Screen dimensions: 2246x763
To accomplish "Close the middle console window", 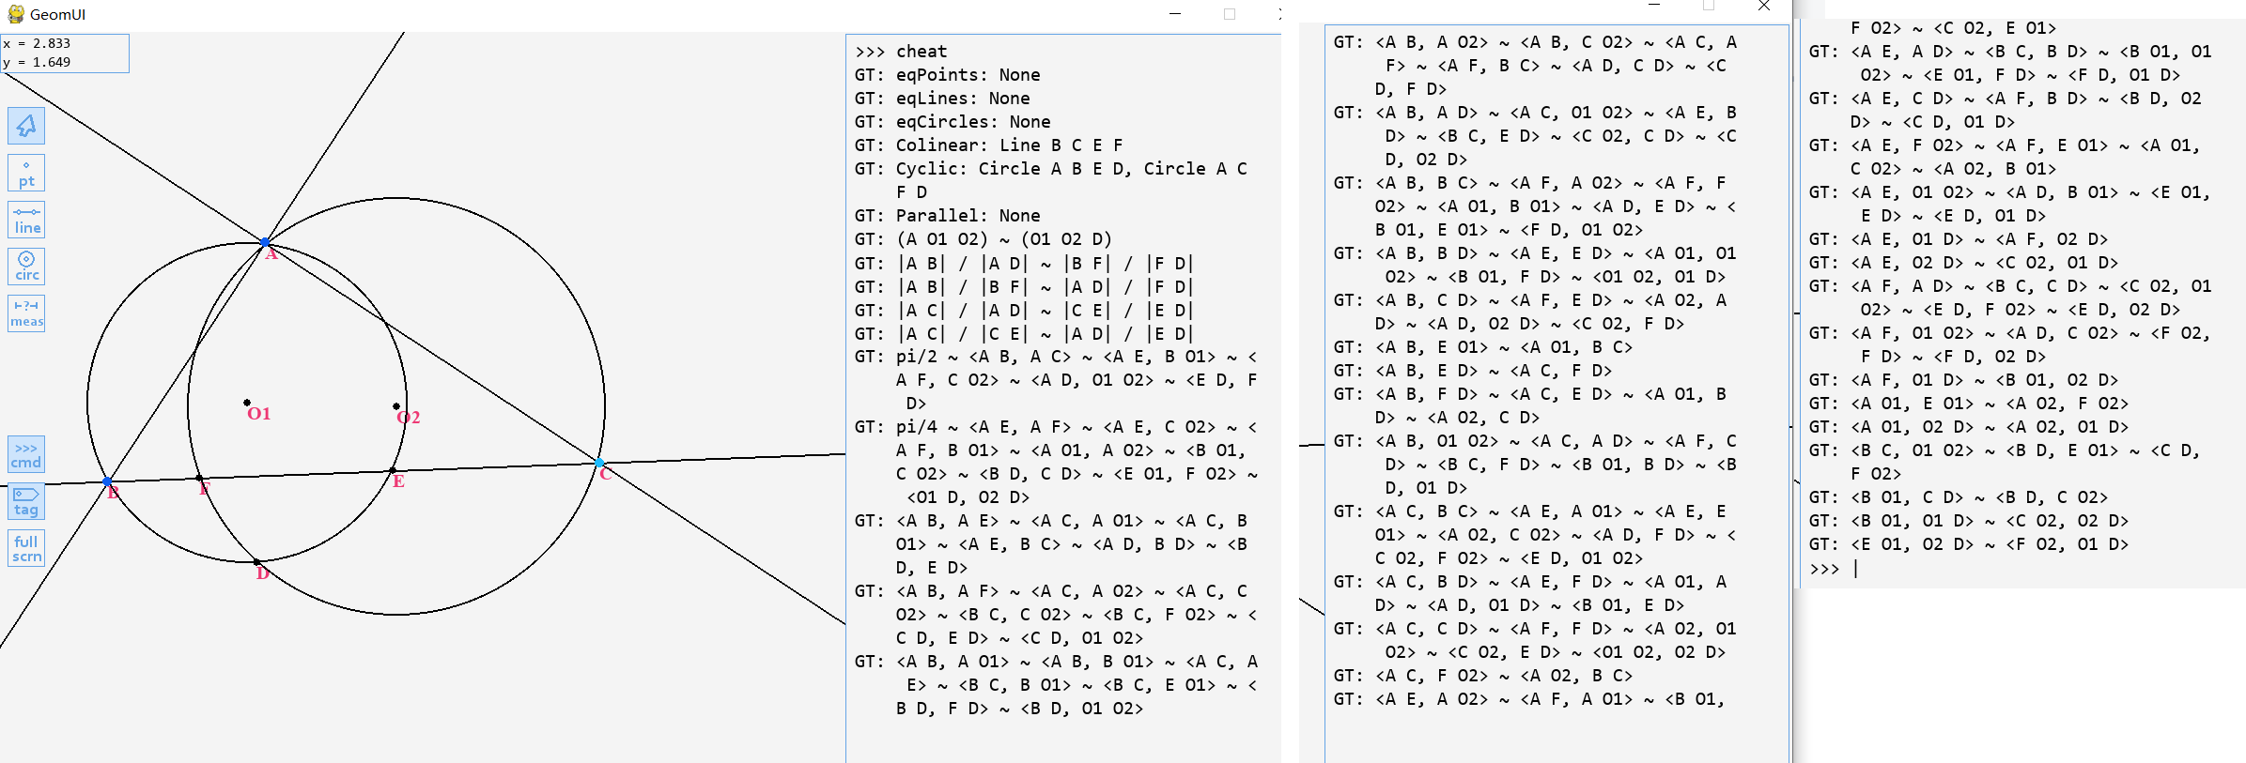I will point(1764,6).
